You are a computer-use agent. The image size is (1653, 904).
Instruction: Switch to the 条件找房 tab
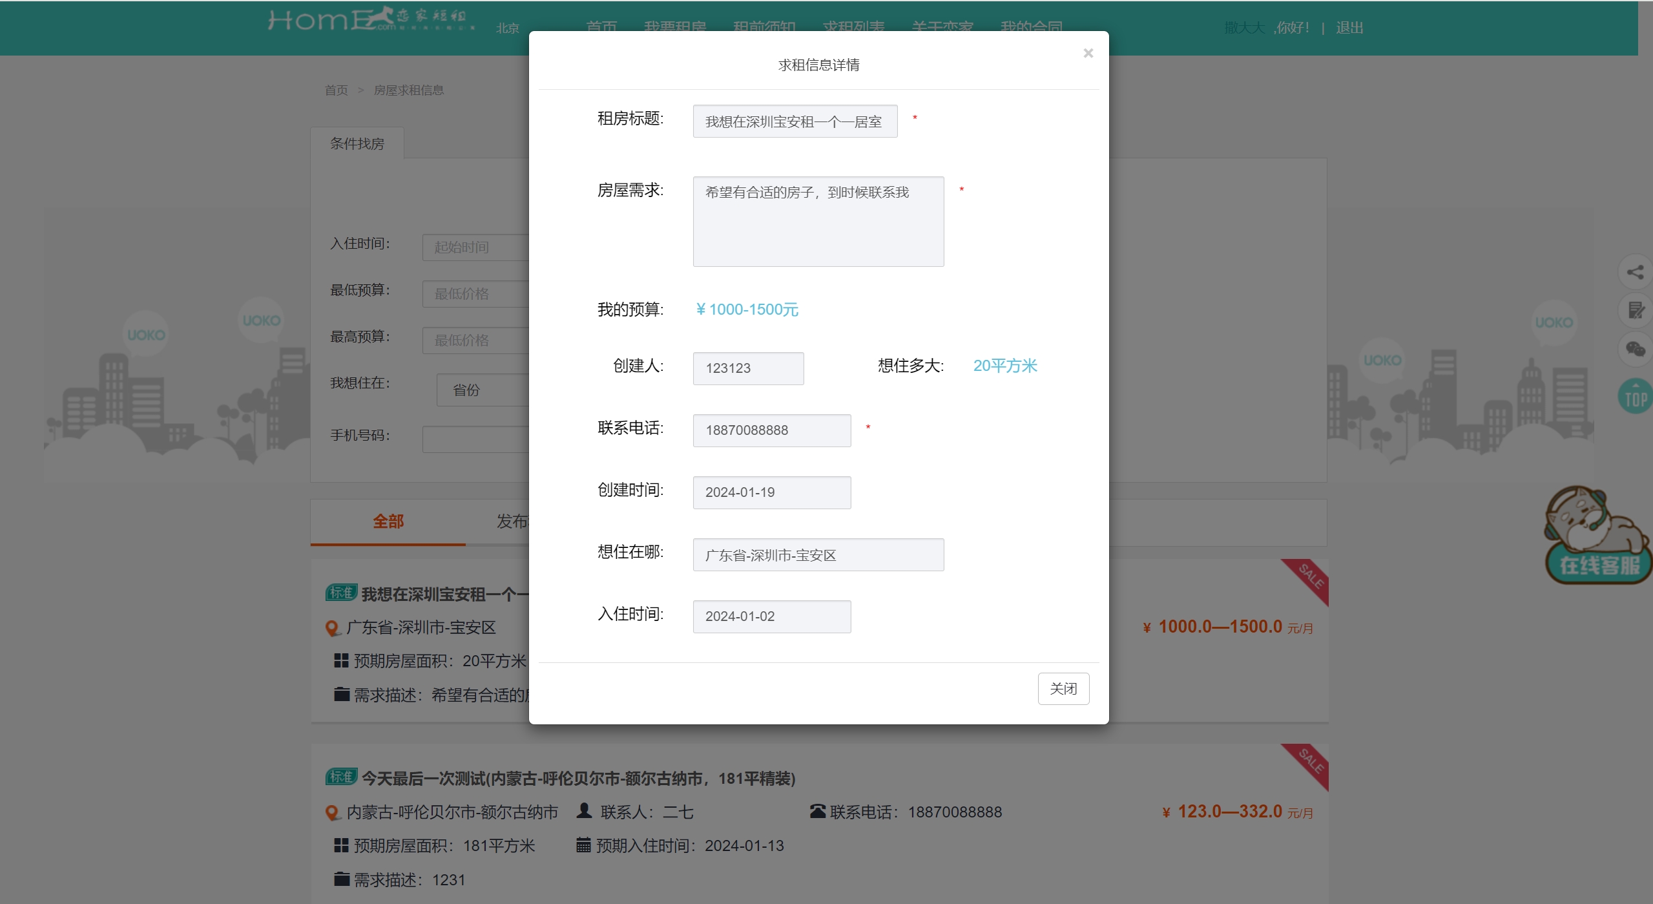click(357, 143)
